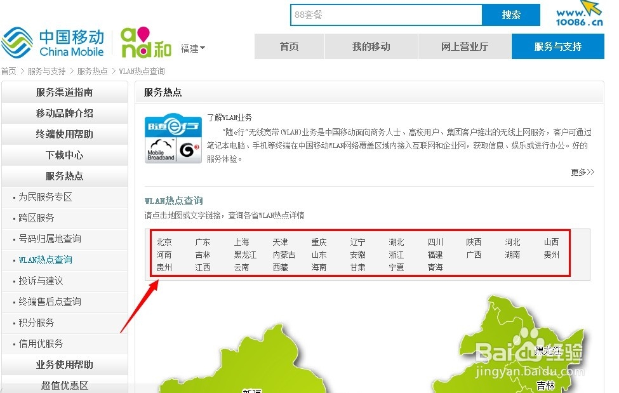The width and height of the screenshot is (619, 393).
Task: Expand the 下载中心 sidebar section
Action: pyautogui.click(x=64, y=155)
